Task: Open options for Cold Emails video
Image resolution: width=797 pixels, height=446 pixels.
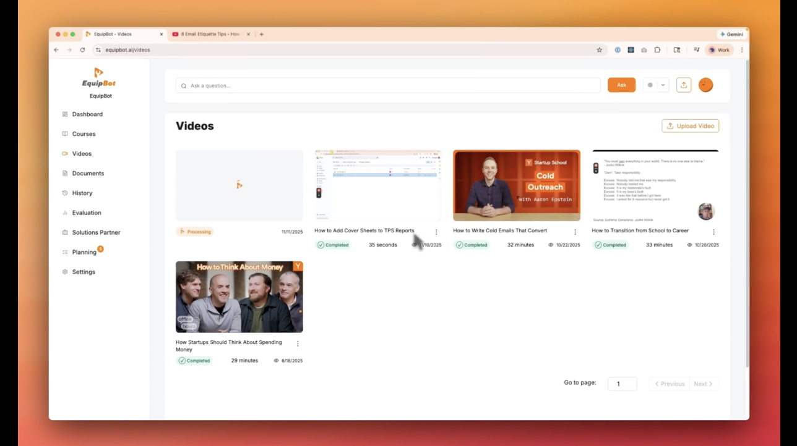Action: coord(575,232)
